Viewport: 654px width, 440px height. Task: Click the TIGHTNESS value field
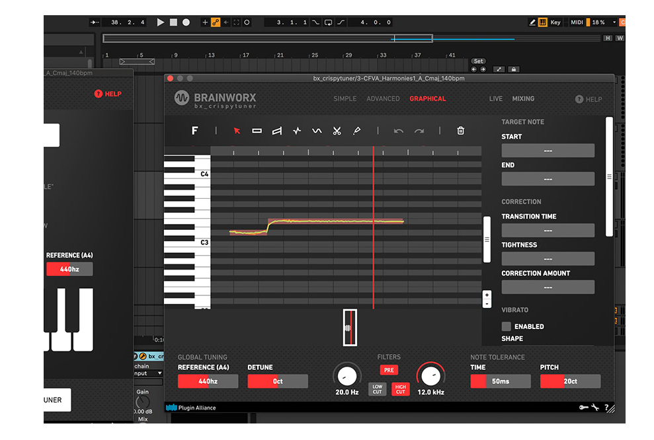click(548, 259)
